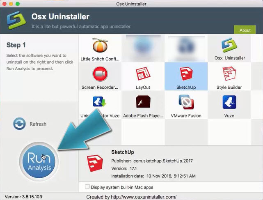Click the SketchUp publisher identifier text
263x200 pixels.
163,161
